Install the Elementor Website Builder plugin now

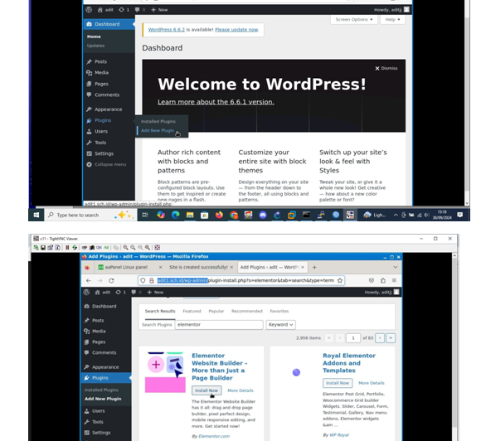point(207,390)
